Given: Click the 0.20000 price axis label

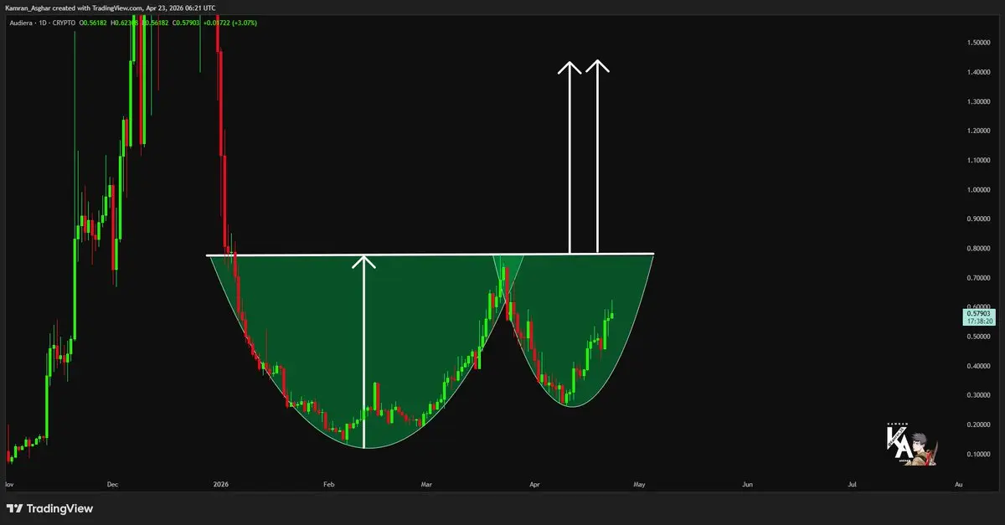Looking at the screenshot, I should 978,425.
